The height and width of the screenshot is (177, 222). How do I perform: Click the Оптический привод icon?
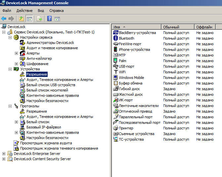coord(116,111)
